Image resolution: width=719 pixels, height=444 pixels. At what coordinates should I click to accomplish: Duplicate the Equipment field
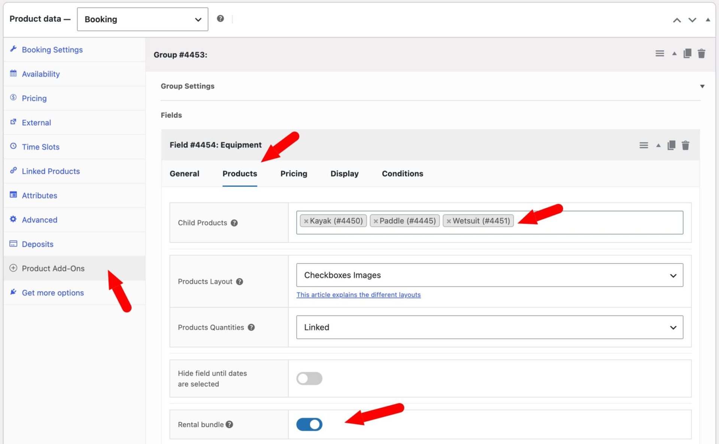pyautogui.click(x=671, y=145)
